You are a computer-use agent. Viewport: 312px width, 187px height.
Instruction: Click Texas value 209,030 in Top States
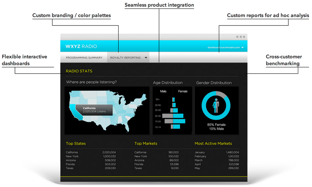[110, 168]
